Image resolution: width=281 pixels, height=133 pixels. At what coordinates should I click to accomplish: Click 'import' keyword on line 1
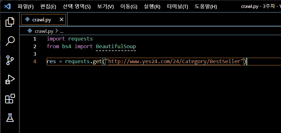[x=56, y=39]
